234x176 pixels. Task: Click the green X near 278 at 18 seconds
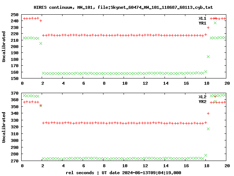[205, 155]
